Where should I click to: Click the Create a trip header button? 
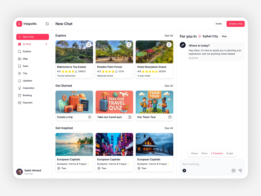click(235, 24)
